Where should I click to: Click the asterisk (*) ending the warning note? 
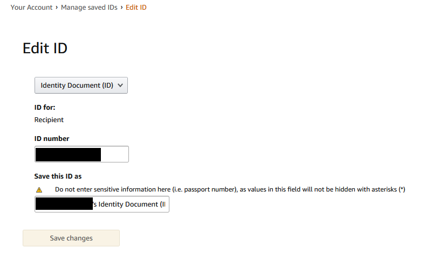click(402, 190)
